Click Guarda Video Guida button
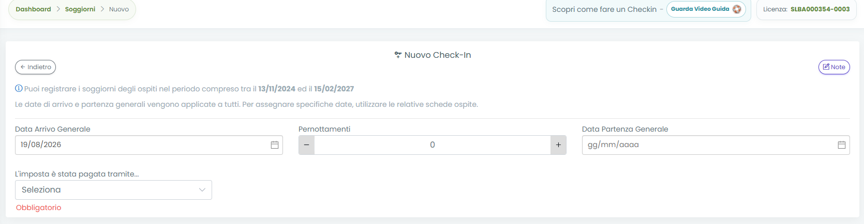 pos(706,9)
